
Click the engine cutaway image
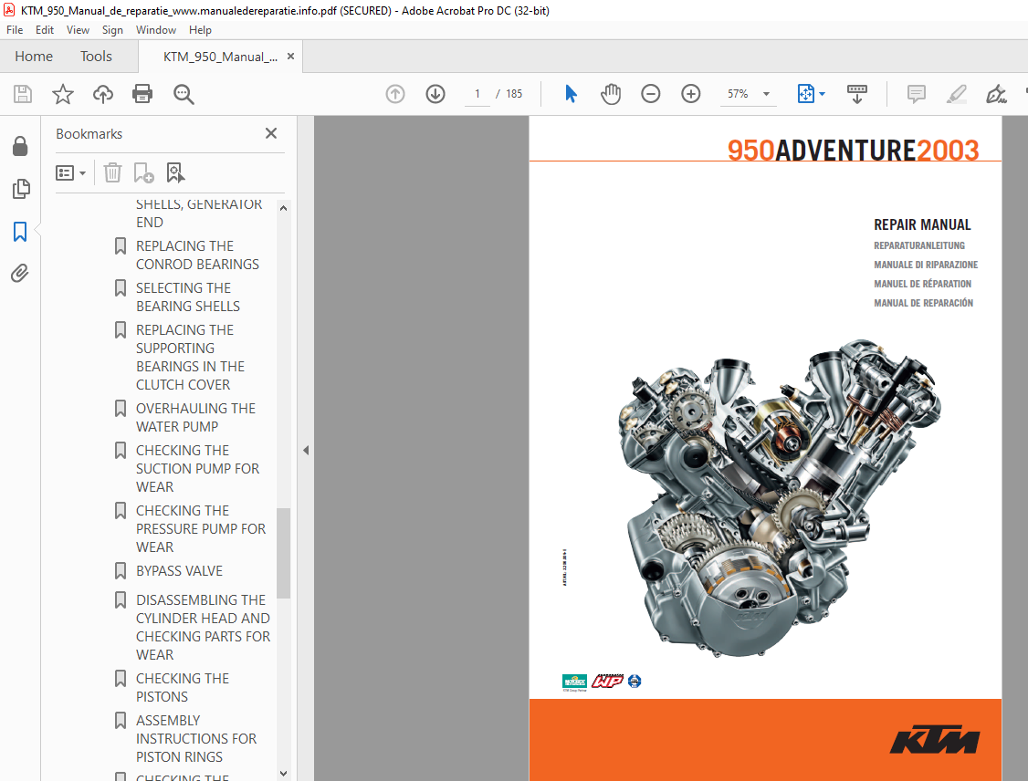pyautogui.click(x=779, y=498)
